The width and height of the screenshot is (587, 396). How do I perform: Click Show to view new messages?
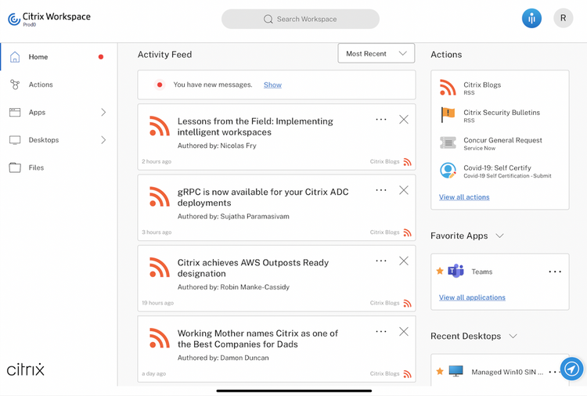pyautogui.click(x=272, y=85)
